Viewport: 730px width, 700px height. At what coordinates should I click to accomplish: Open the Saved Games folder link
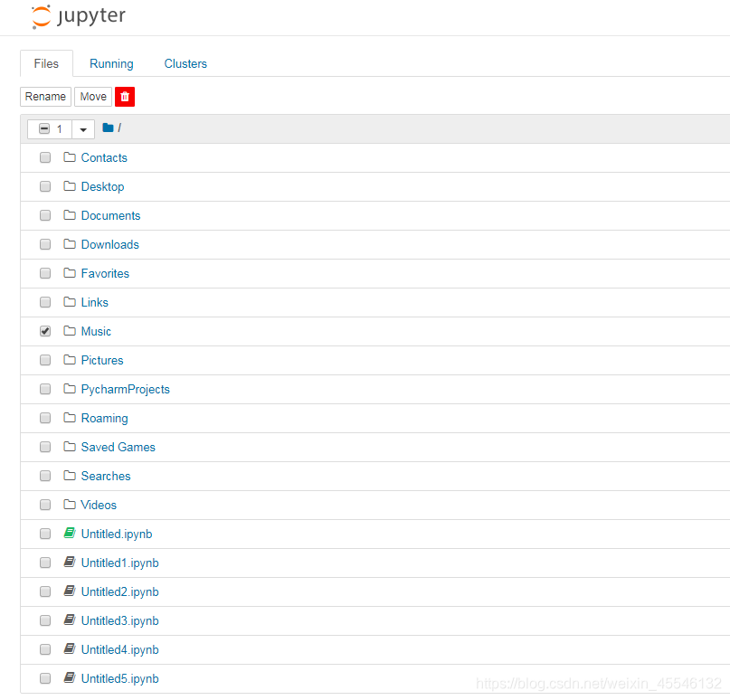pos(119,448)
